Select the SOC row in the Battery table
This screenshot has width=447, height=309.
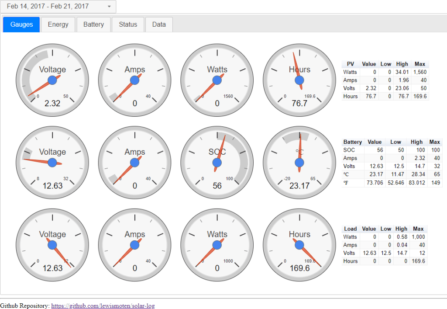[392, 150]
